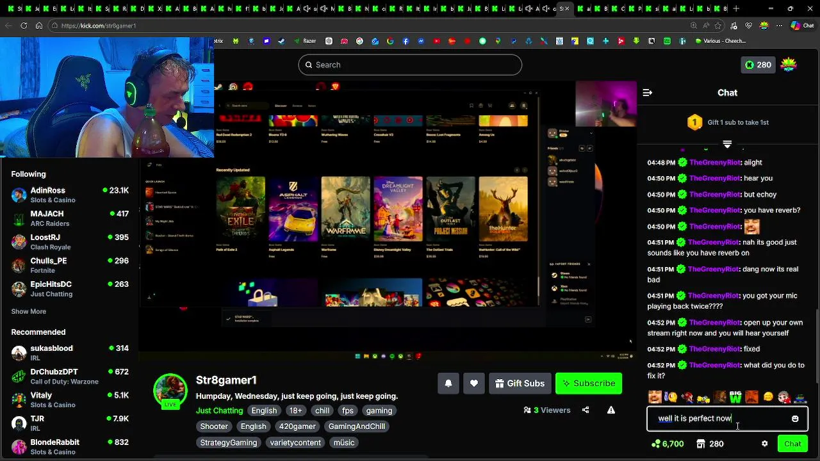This screenshot has height=461, width=820.
Task: Insert the yellow hugging emoji emote
Action: pyautogui.click(x=768, y=398)
